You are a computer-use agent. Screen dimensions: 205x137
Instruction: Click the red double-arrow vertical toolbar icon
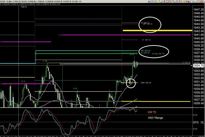click(x=180, y=1)
